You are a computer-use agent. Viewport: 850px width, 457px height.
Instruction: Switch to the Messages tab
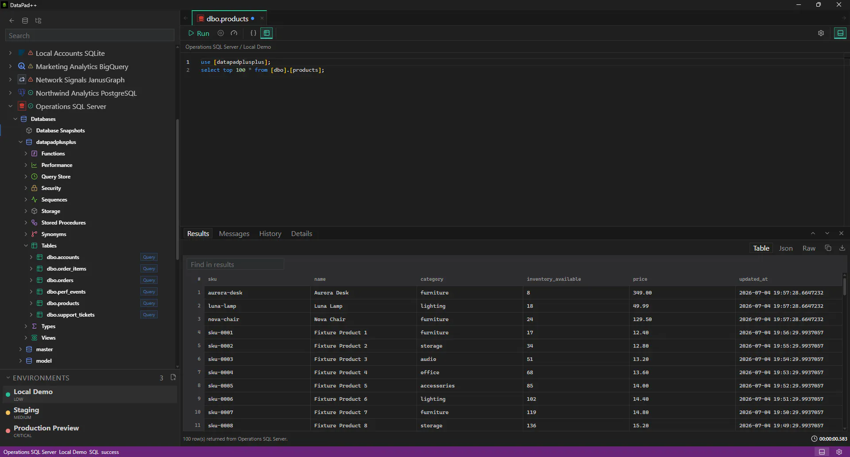234,234
